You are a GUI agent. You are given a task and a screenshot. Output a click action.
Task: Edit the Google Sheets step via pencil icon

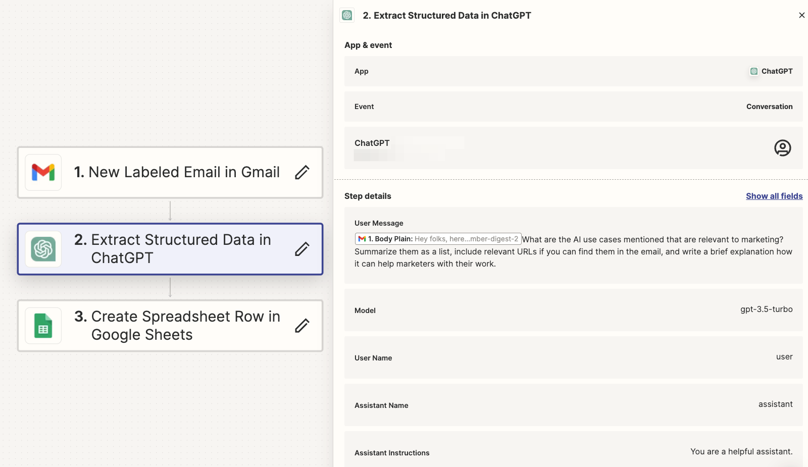click(301, 326)
